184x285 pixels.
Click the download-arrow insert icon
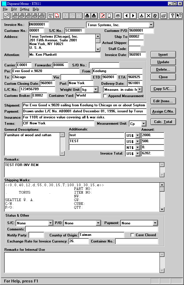tap(142, 16)
